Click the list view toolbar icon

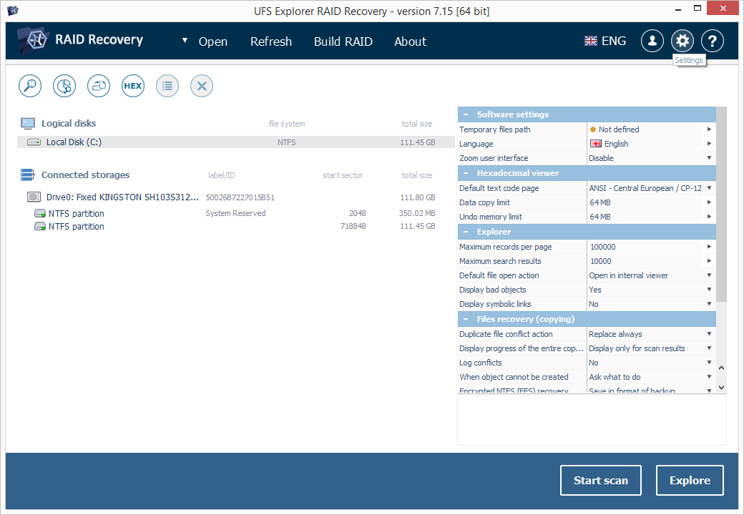(x=167, y=86)
